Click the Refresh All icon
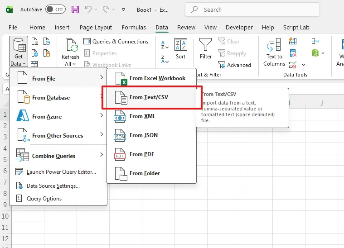The image size is (344, 248). (x=72, y=45)
